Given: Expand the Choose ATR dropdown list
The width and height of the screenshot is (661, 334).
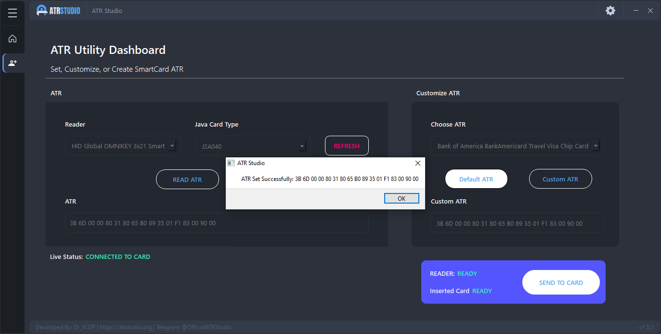Looking at the screenshot, I should coord(596,146).
